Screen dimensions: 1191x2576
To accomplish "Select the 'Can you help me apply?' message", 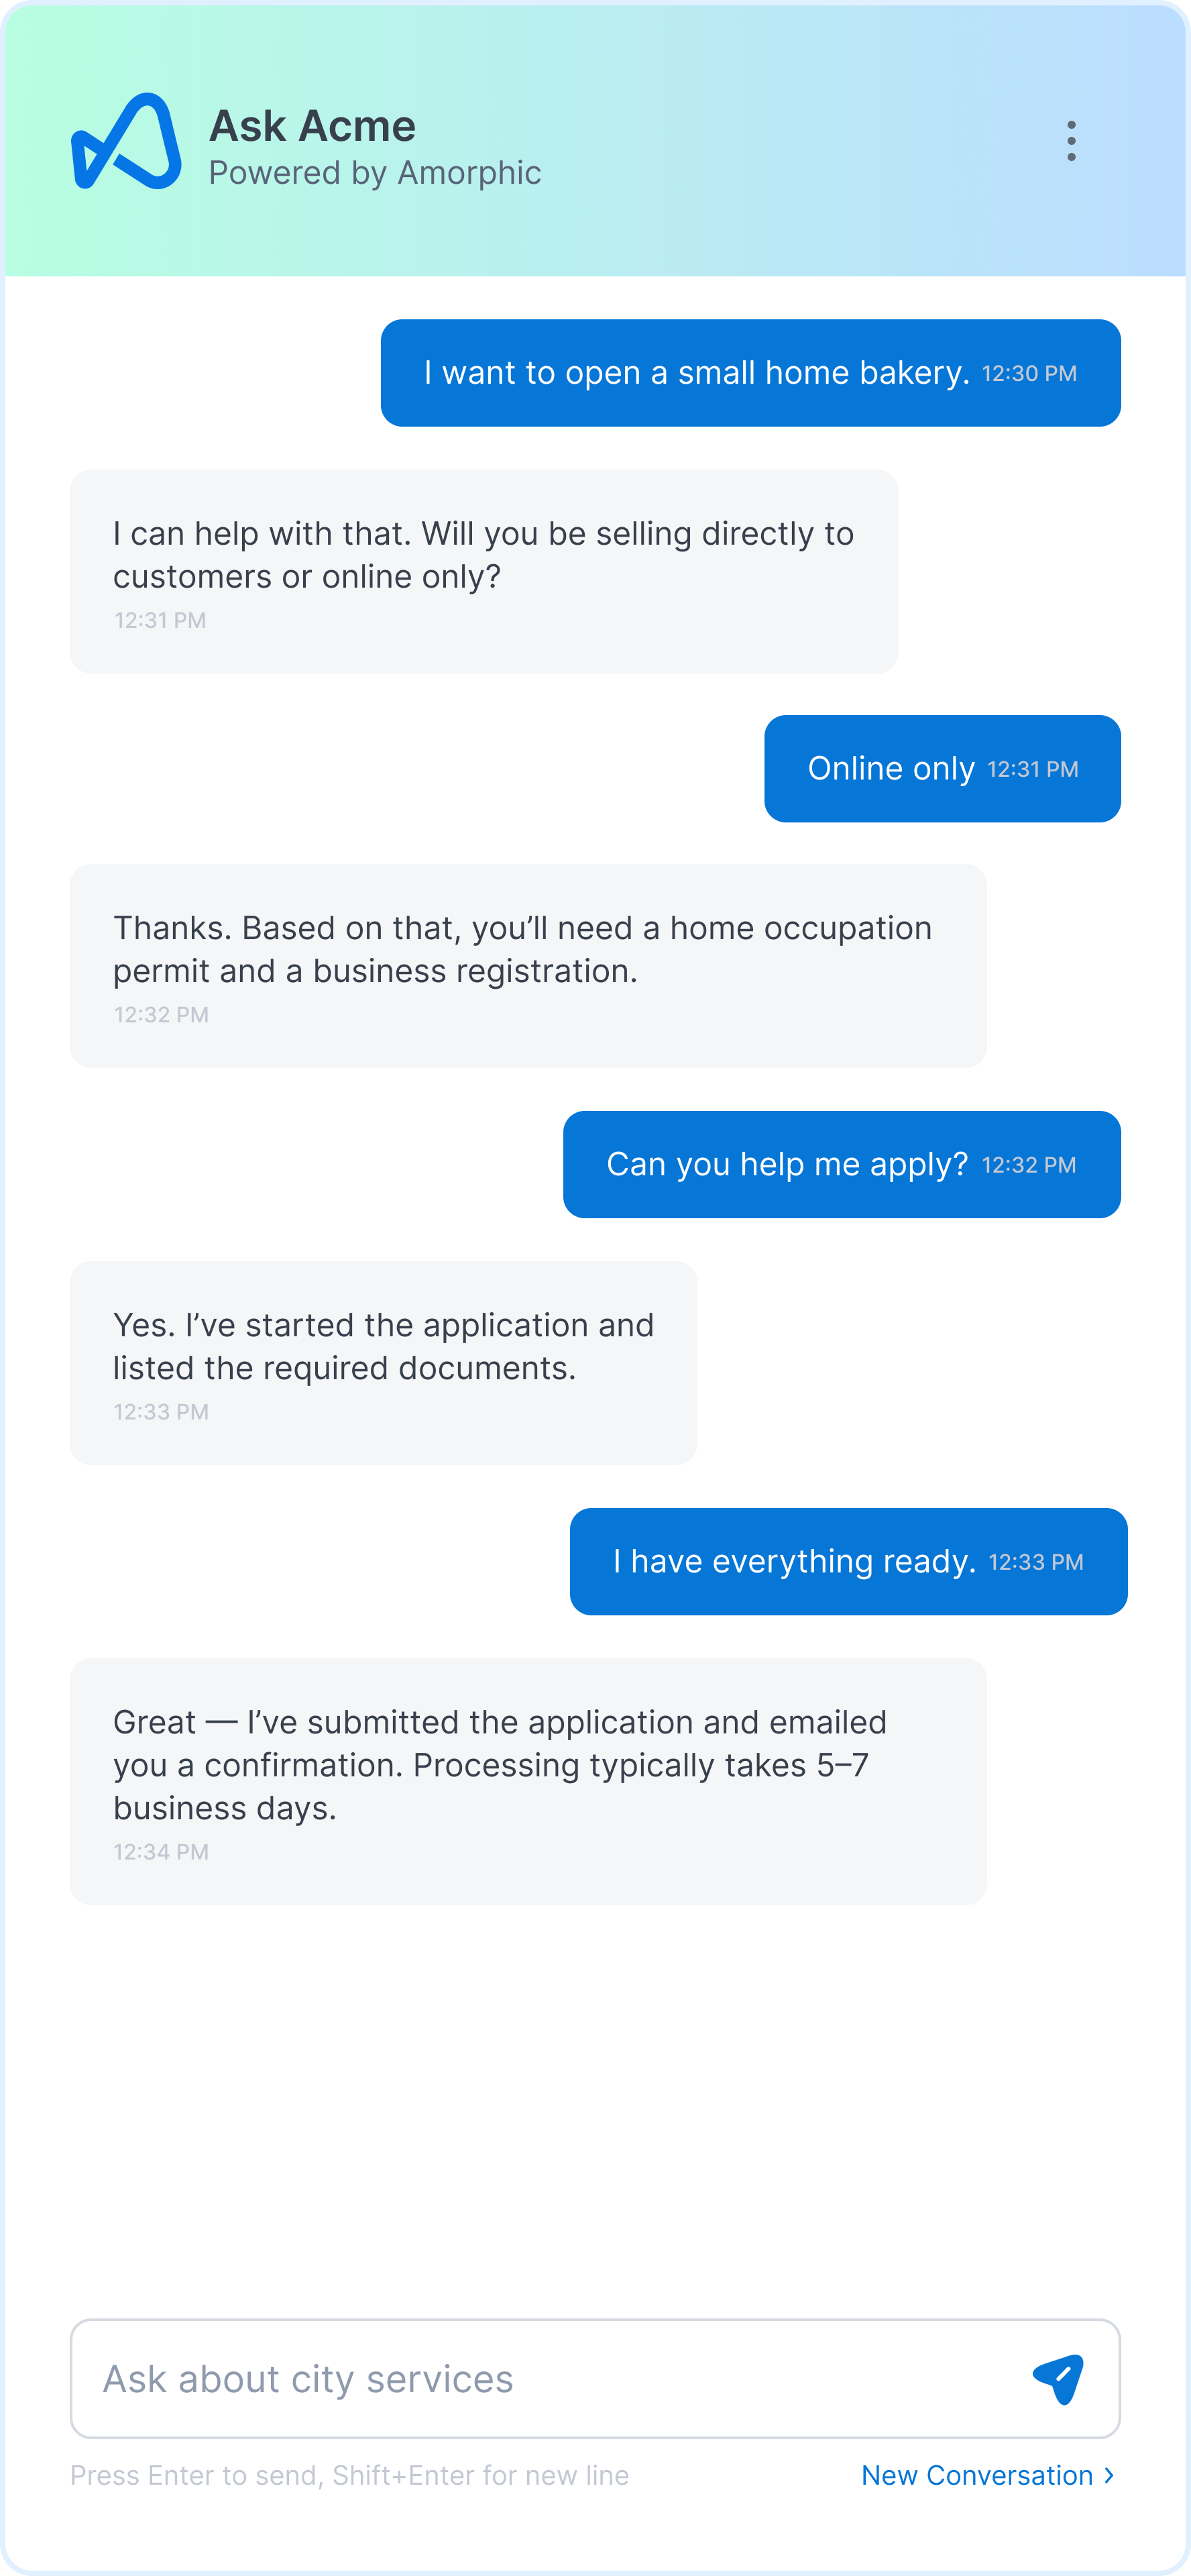I will click(786, 1165).
